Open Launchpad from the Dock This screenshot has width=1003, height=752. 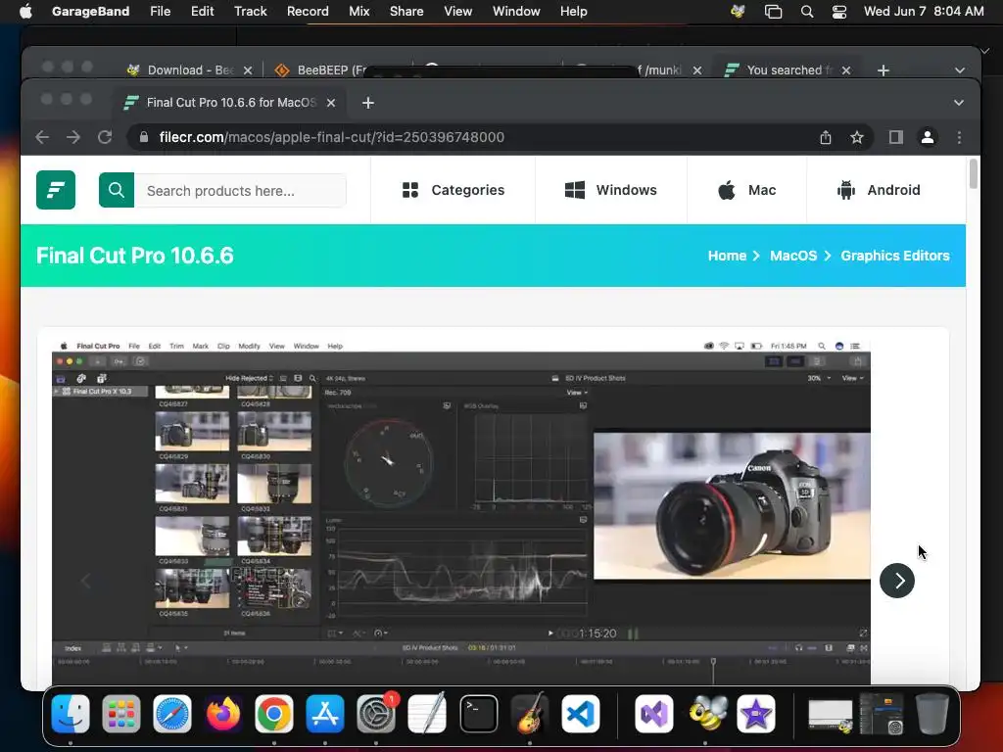[x=120, y=714]
